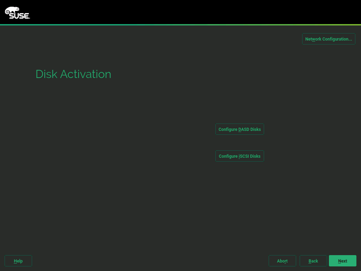
Task: Open Network Configuration settings
Action: tap(328, 39)
